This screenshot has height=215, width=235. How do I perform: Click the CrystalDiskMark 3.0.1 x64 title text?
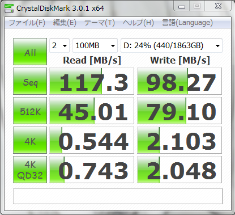60,9
